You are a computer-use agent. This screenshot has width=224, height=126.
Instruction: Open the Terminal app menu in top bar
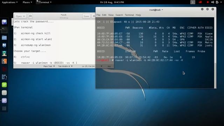[44, 2]
